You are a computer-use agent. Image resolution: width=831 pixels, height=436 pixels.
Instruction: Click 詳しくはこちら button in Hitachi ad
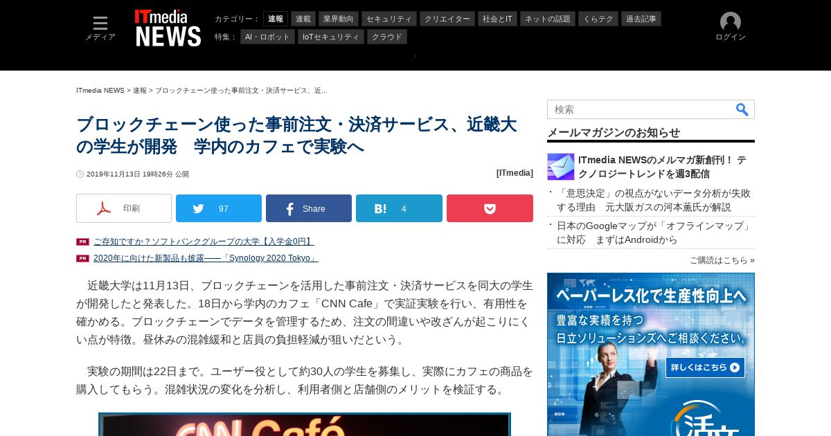coord(705,367)
